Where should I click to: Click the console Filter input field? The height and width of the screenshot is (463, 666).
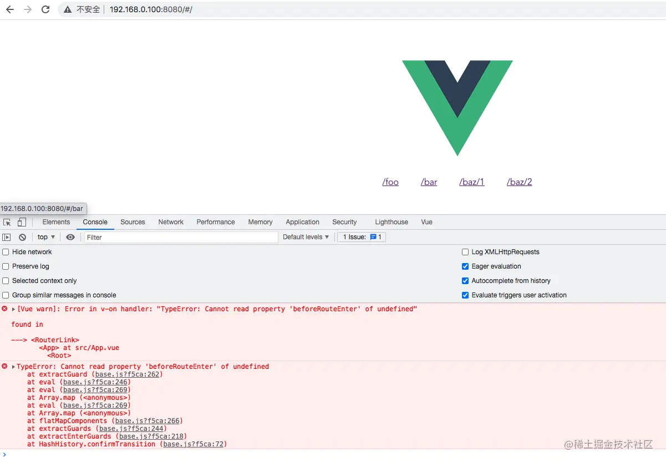click(181, 237)
